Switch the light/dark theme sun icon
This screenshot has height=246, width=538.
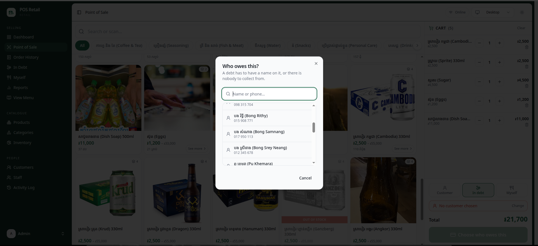pos(522,12)
